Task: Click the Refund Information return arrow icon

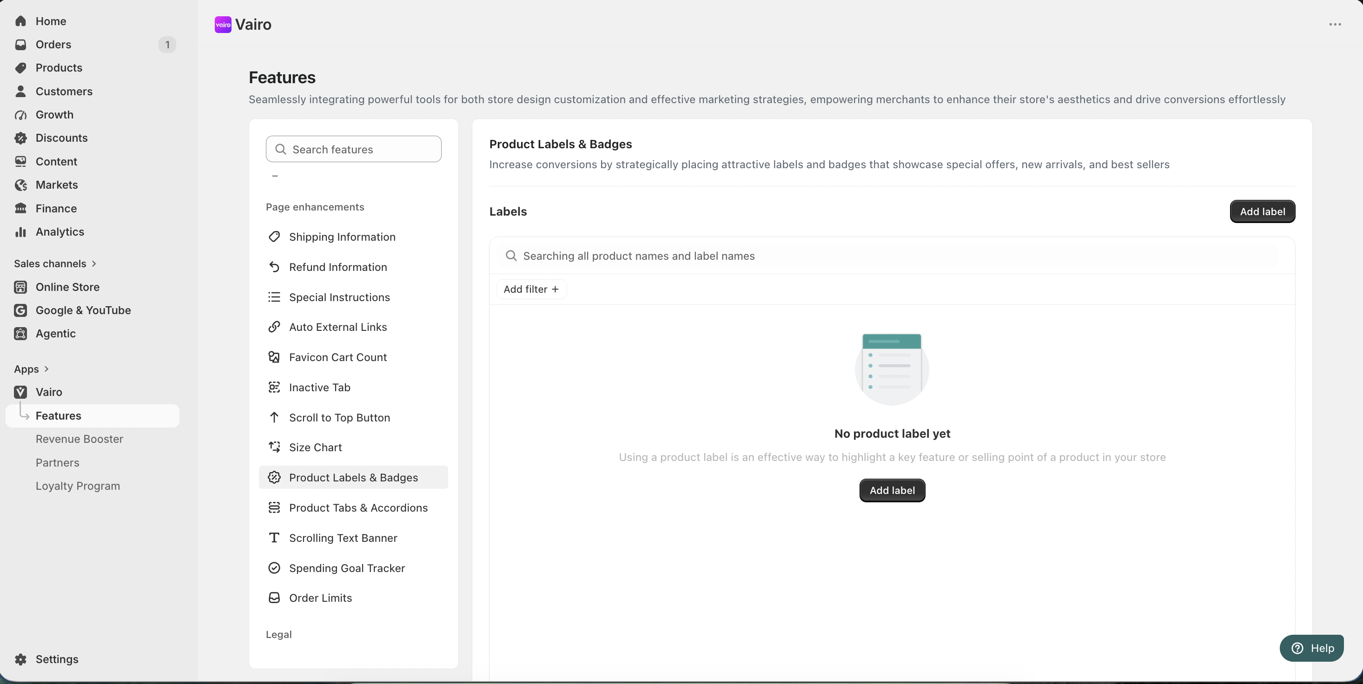Action: click(274, 267)
